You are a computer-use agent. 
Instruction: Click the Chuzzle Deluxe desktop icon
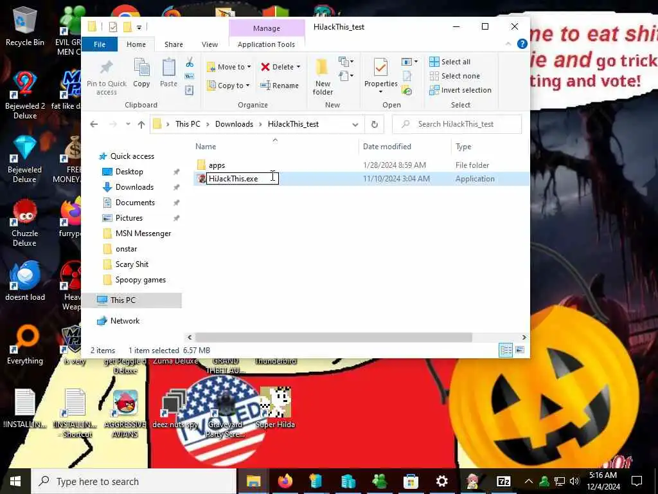point(25,223)
